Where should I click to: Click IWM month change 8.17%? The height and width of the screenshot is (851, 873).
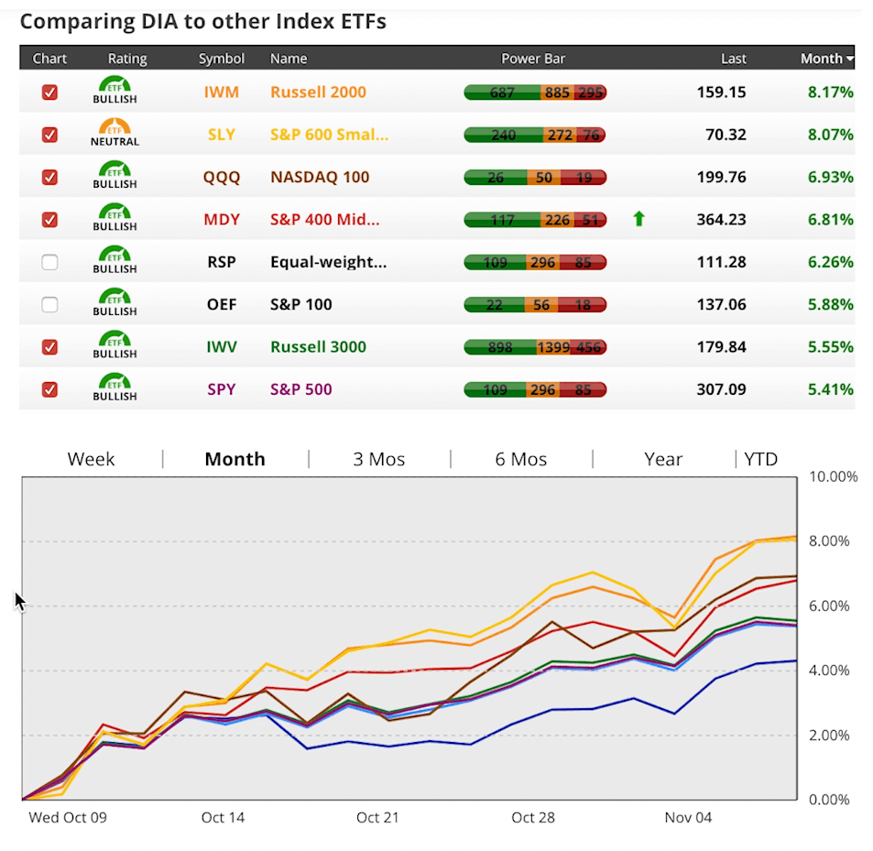point(831,92)
